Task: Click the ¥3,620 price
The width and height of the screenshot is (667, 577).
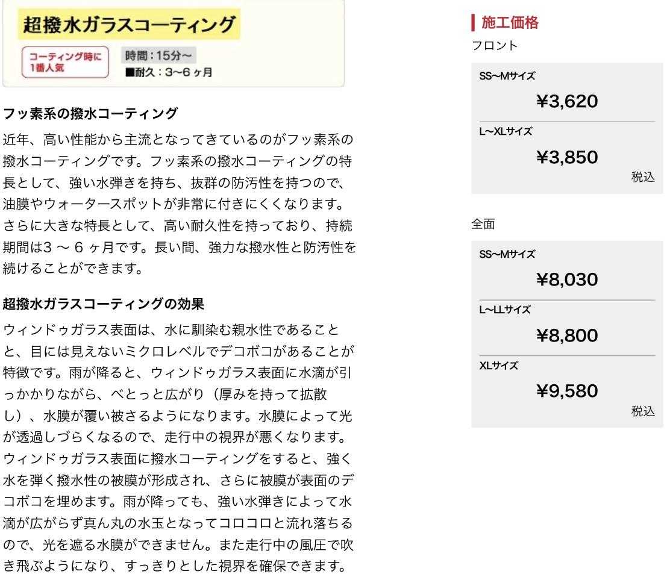Action: [567, 101]
